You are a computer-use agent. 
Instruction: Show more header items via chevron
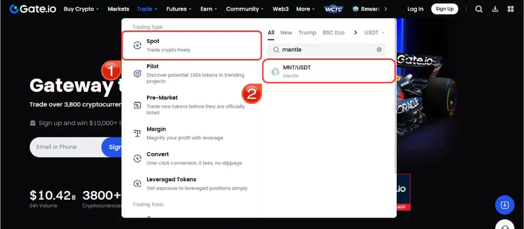[x=386, y=9]
